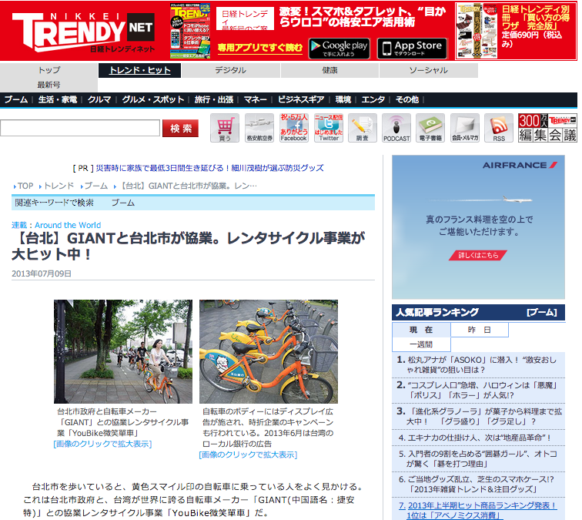Enlarge the parked YouBike bicycles photo
The width and height of the screenshot is (582, 520).
click(269, 351)
